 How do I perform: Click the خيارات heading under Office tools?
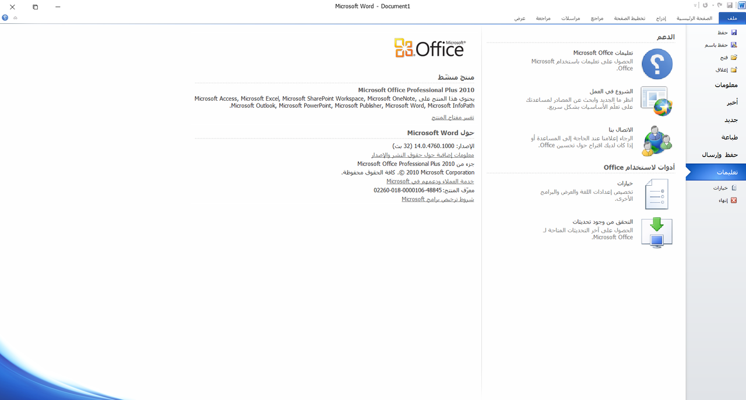pos(625,183)
